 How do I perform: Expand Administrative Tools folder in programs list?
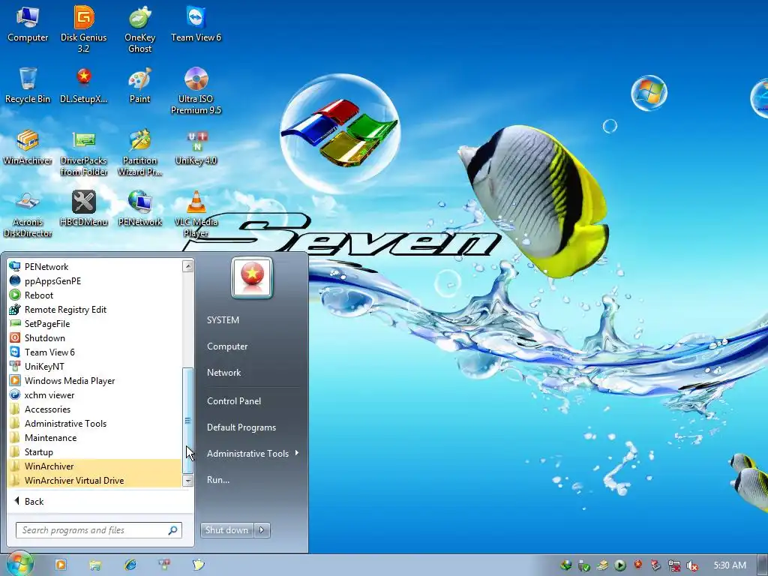click(94, 424)
